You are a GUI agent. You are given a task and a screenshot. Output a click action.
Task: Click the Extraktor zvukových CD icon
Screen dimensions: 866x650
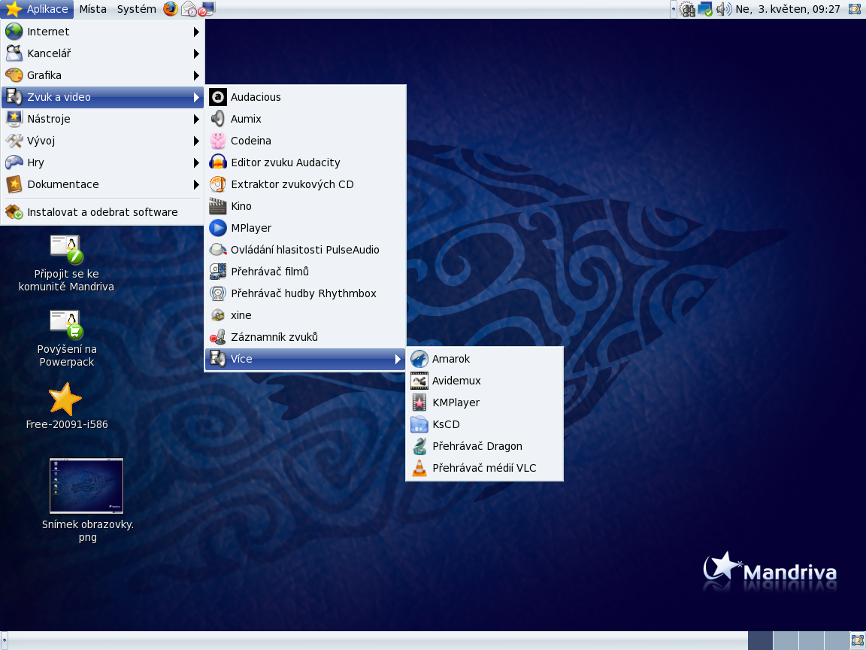217,184
